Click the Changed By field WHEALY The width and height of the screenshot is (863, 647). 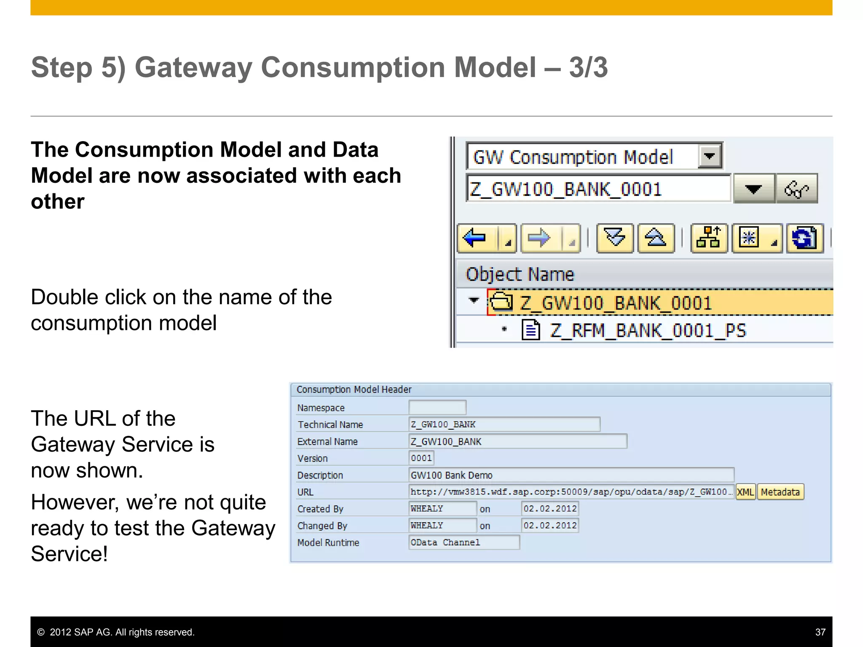(443, 525)
